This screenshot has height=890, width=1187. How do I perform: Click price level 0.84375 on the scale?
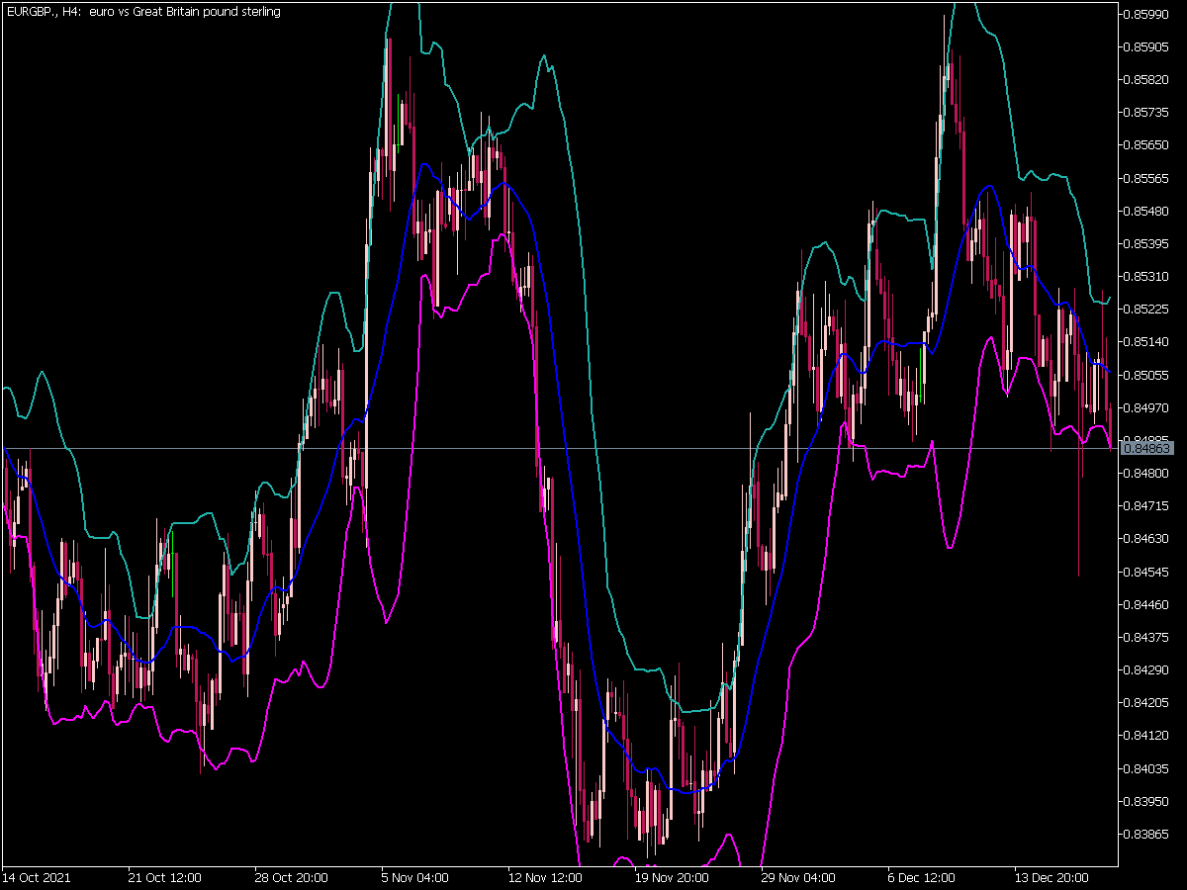point(1147,637)
